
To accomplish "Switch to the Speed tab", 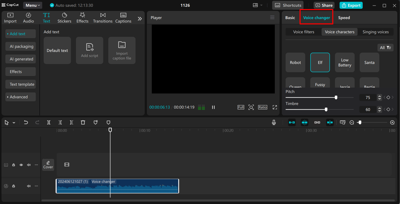I will coord(344,18).
